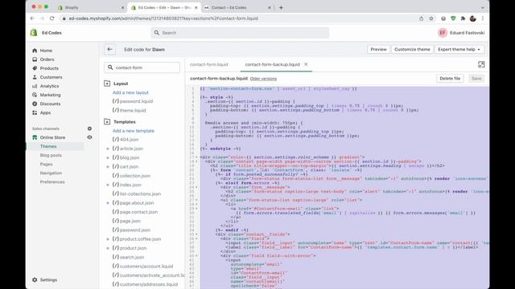Open 404.json template file
Screen dimensions: 515x289
[x=126, y=140]
